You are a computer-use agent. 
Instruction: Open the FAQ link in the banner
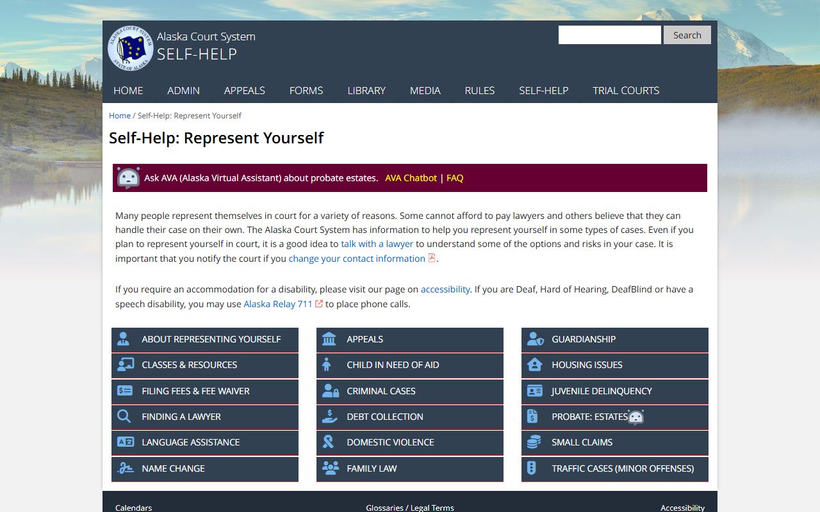pos(455,178)
